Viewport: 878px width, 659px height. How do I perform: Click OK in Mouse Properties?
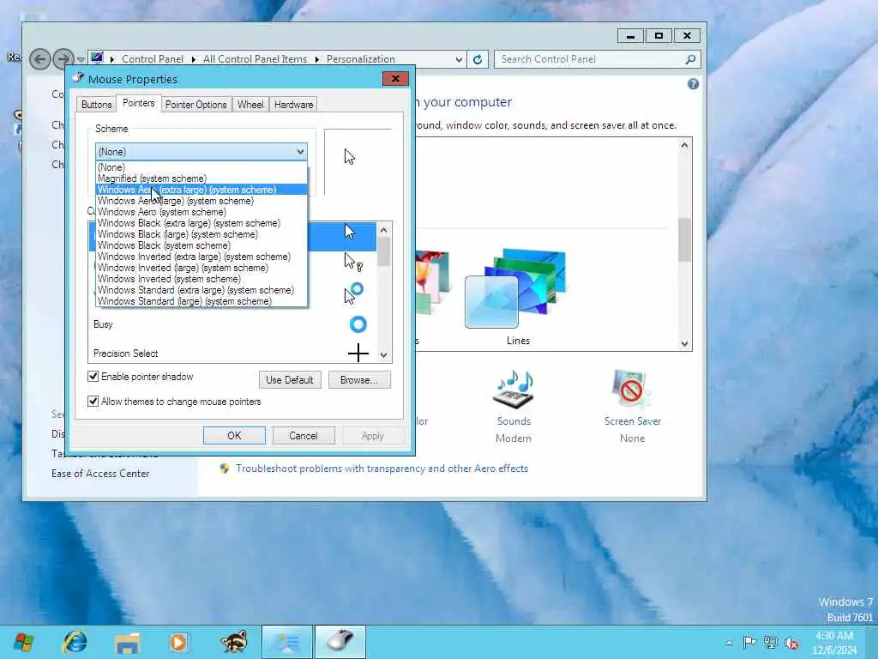coord(234,435)
